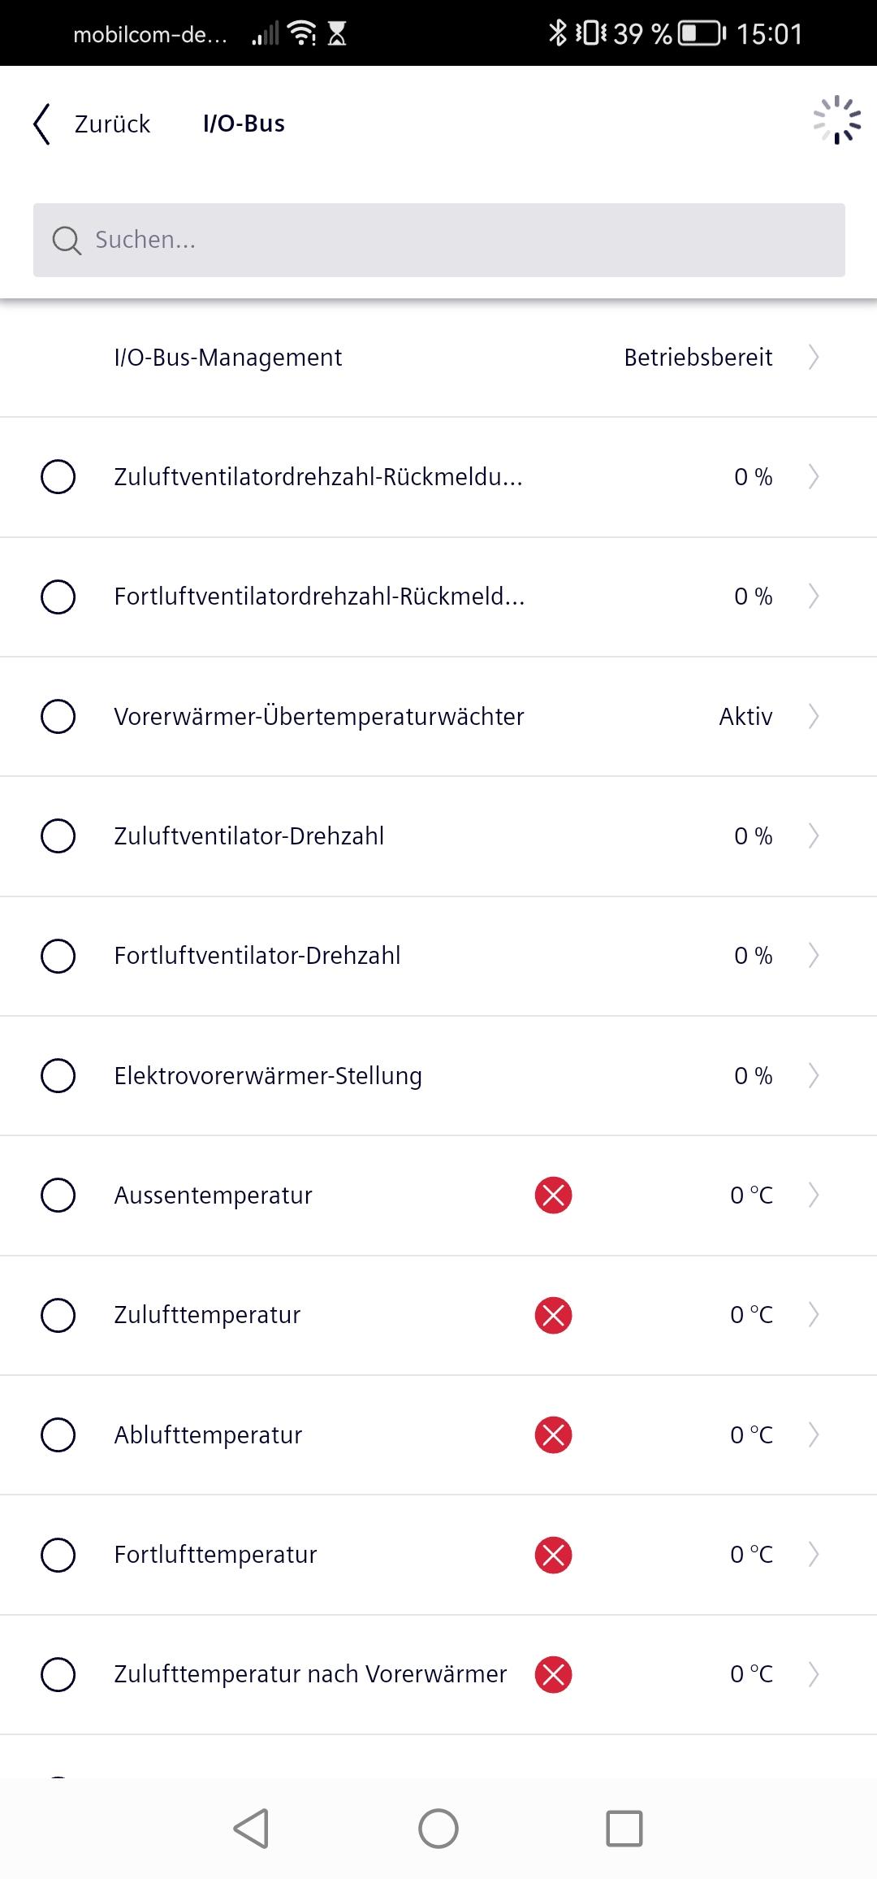Focus the Suchen search field
Viewport: 877px width, 1879px height.
(439, 240)
